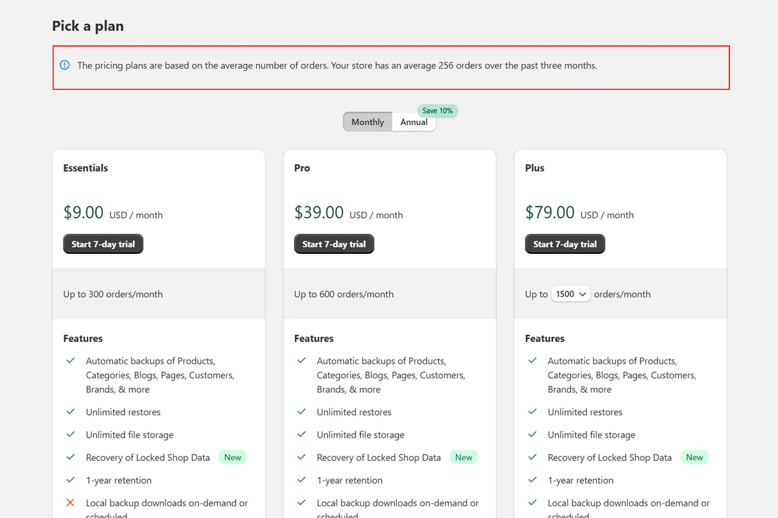Start 7-day trial for the Plus plan
This screenshot has height=518, width=778.
pyautogui.click(x=565, y=244)
